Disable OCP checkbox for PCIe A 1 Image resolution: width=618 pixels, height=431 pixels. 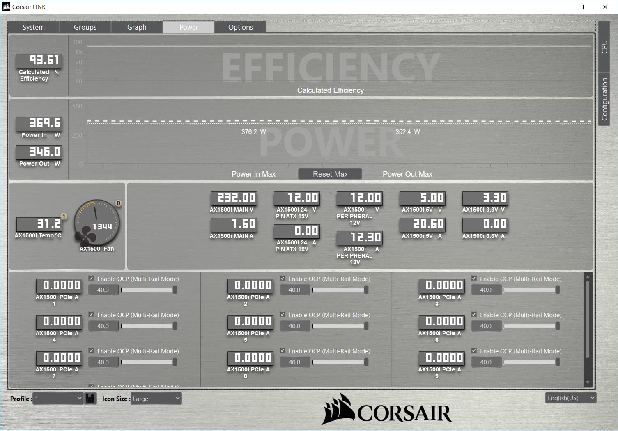coord(91,279)
